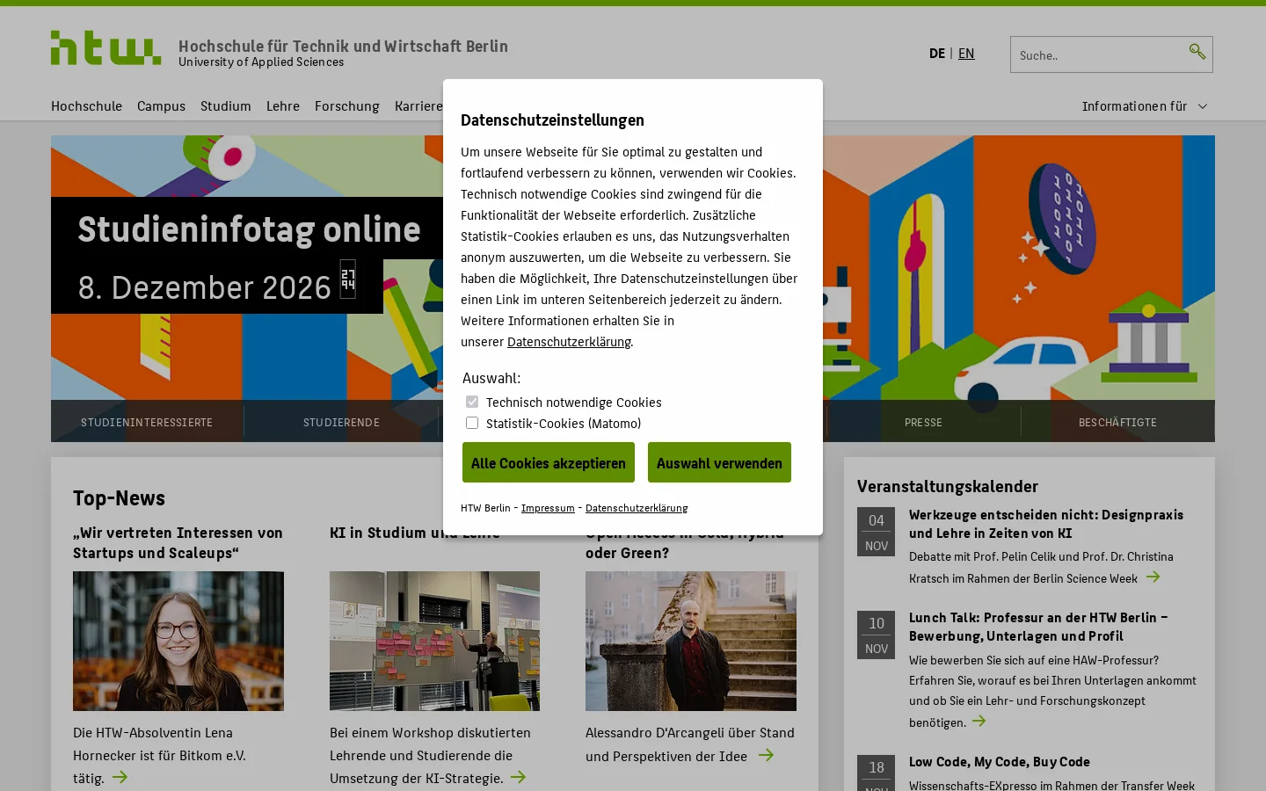
Task: Select the Studierende tab
Action: point(341,422)
